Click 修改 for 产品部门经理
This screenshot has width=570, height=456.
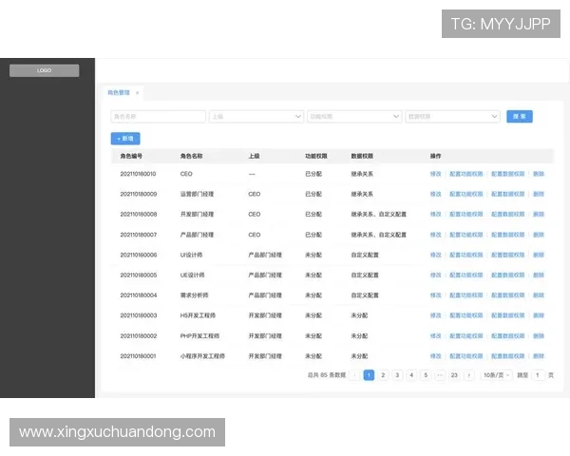[x=435, y=235]
